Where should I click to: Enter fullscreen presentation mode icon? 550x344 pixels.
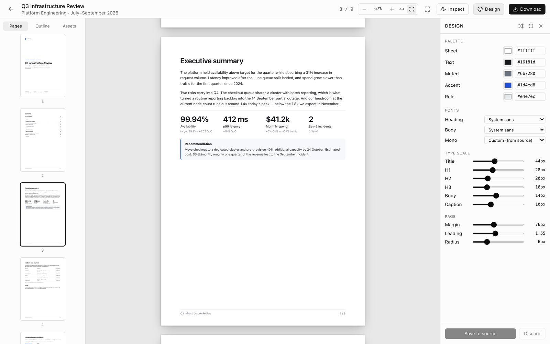pyautogui.click(x=427, y=9)
